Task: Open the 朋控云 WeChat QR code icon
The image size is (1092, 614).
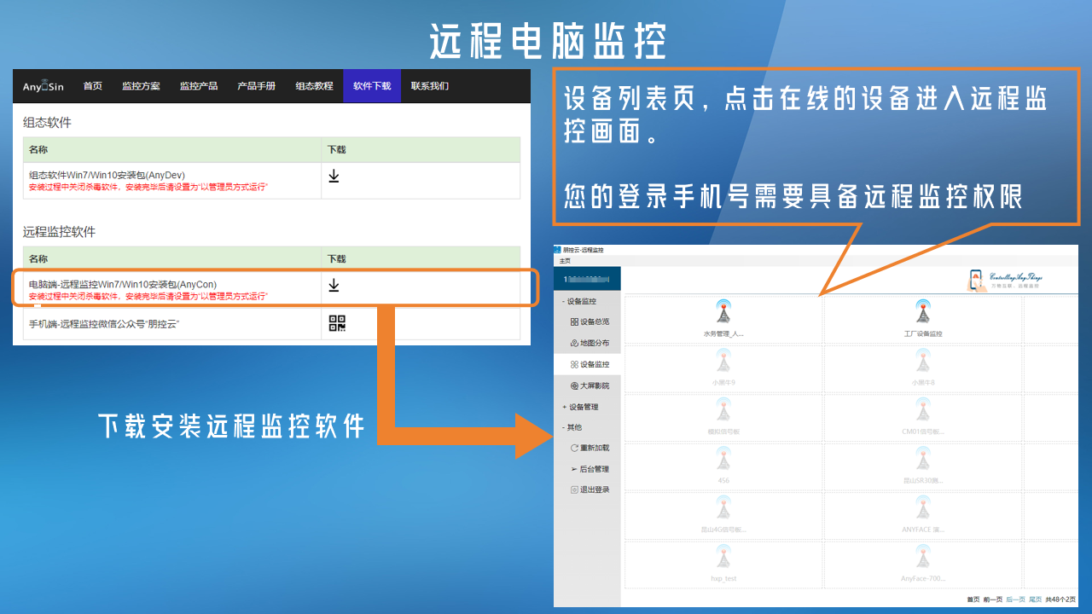Action: coord(337,323)
